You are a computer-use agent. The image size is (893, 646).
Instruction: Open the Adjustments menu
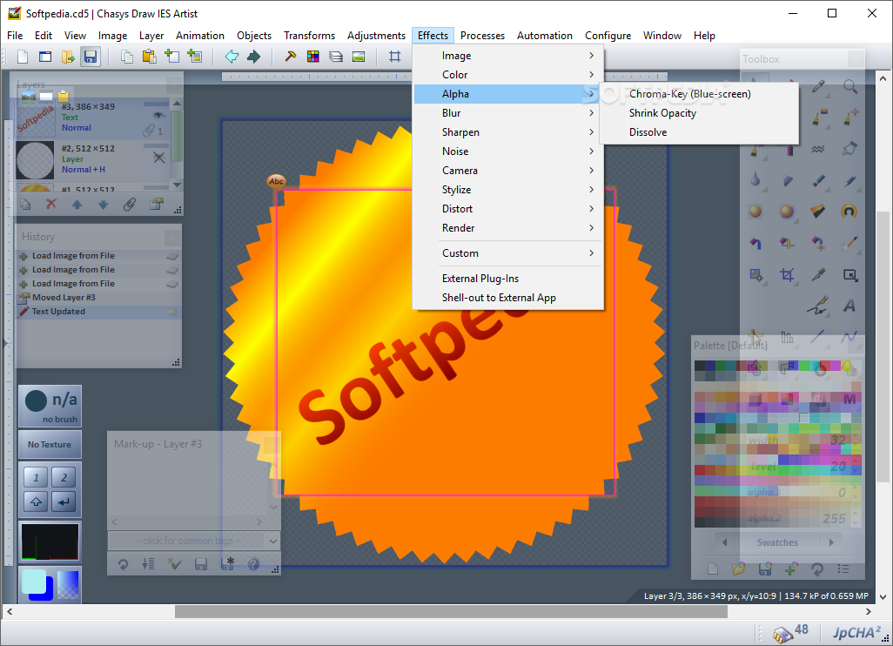tap(377, 36)
